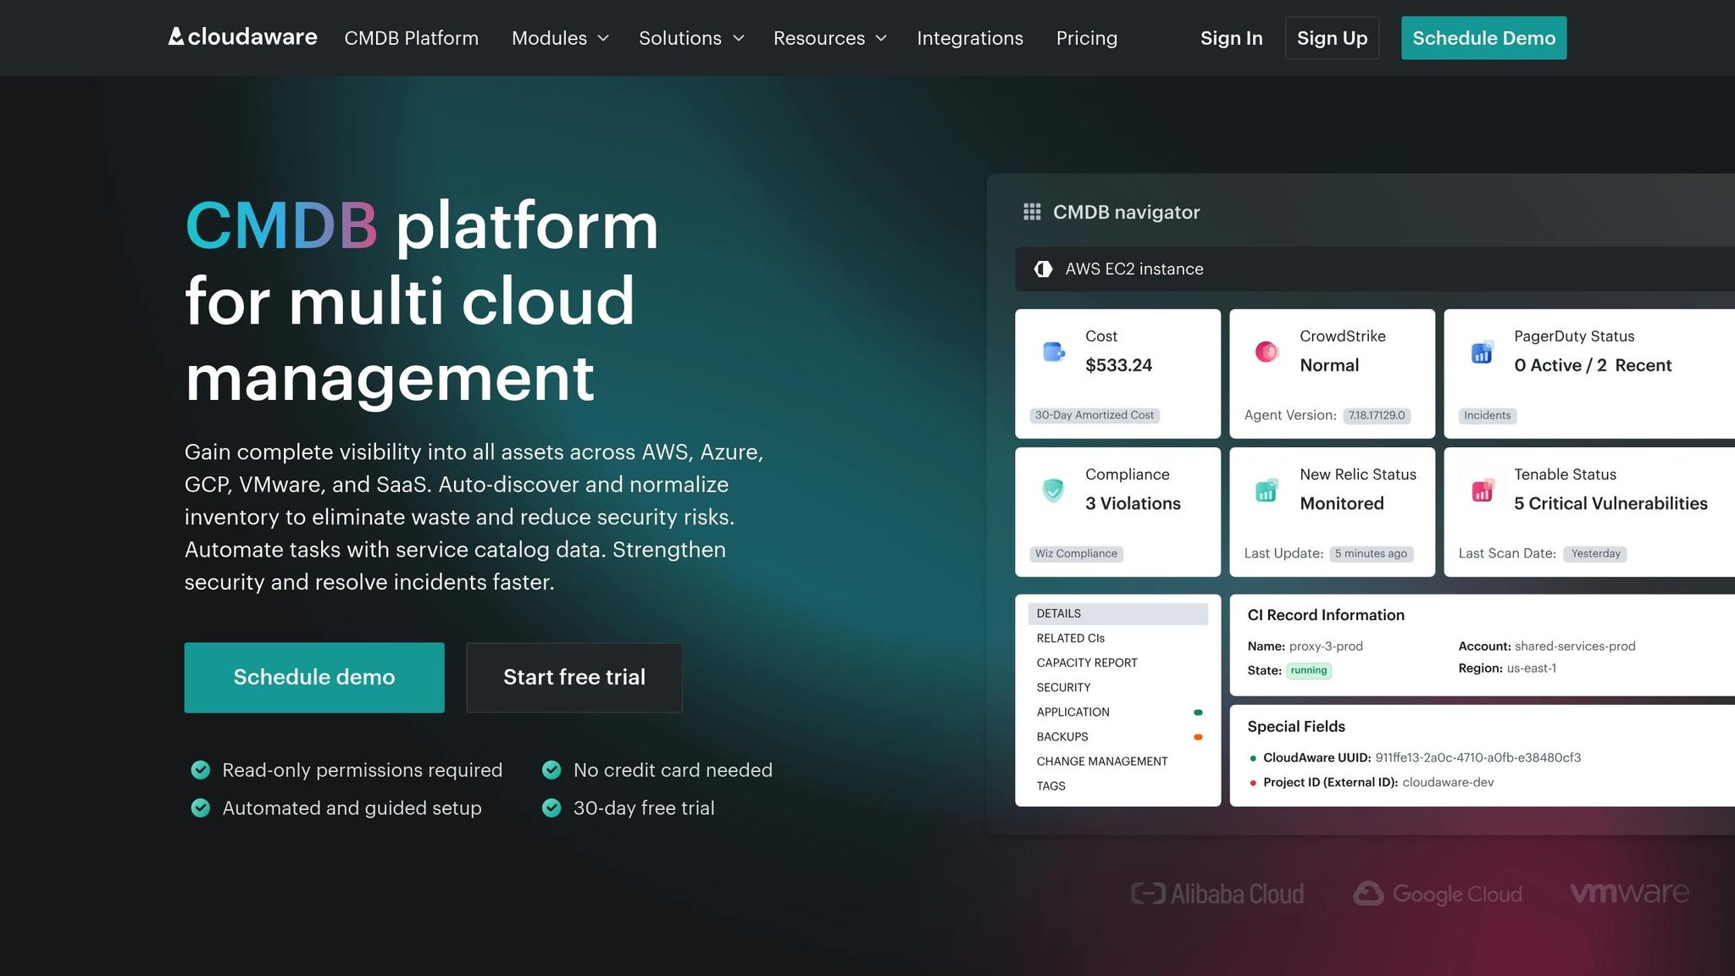Select RELATED CIs in the sidebar
This screenshot has width=1735, height=976.
click(1071, 638)
